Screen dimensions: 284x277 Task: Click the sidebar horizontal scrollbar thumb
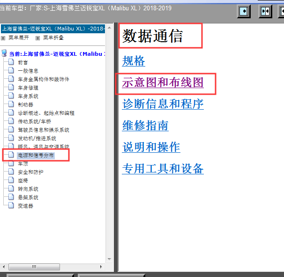(34, 267)
